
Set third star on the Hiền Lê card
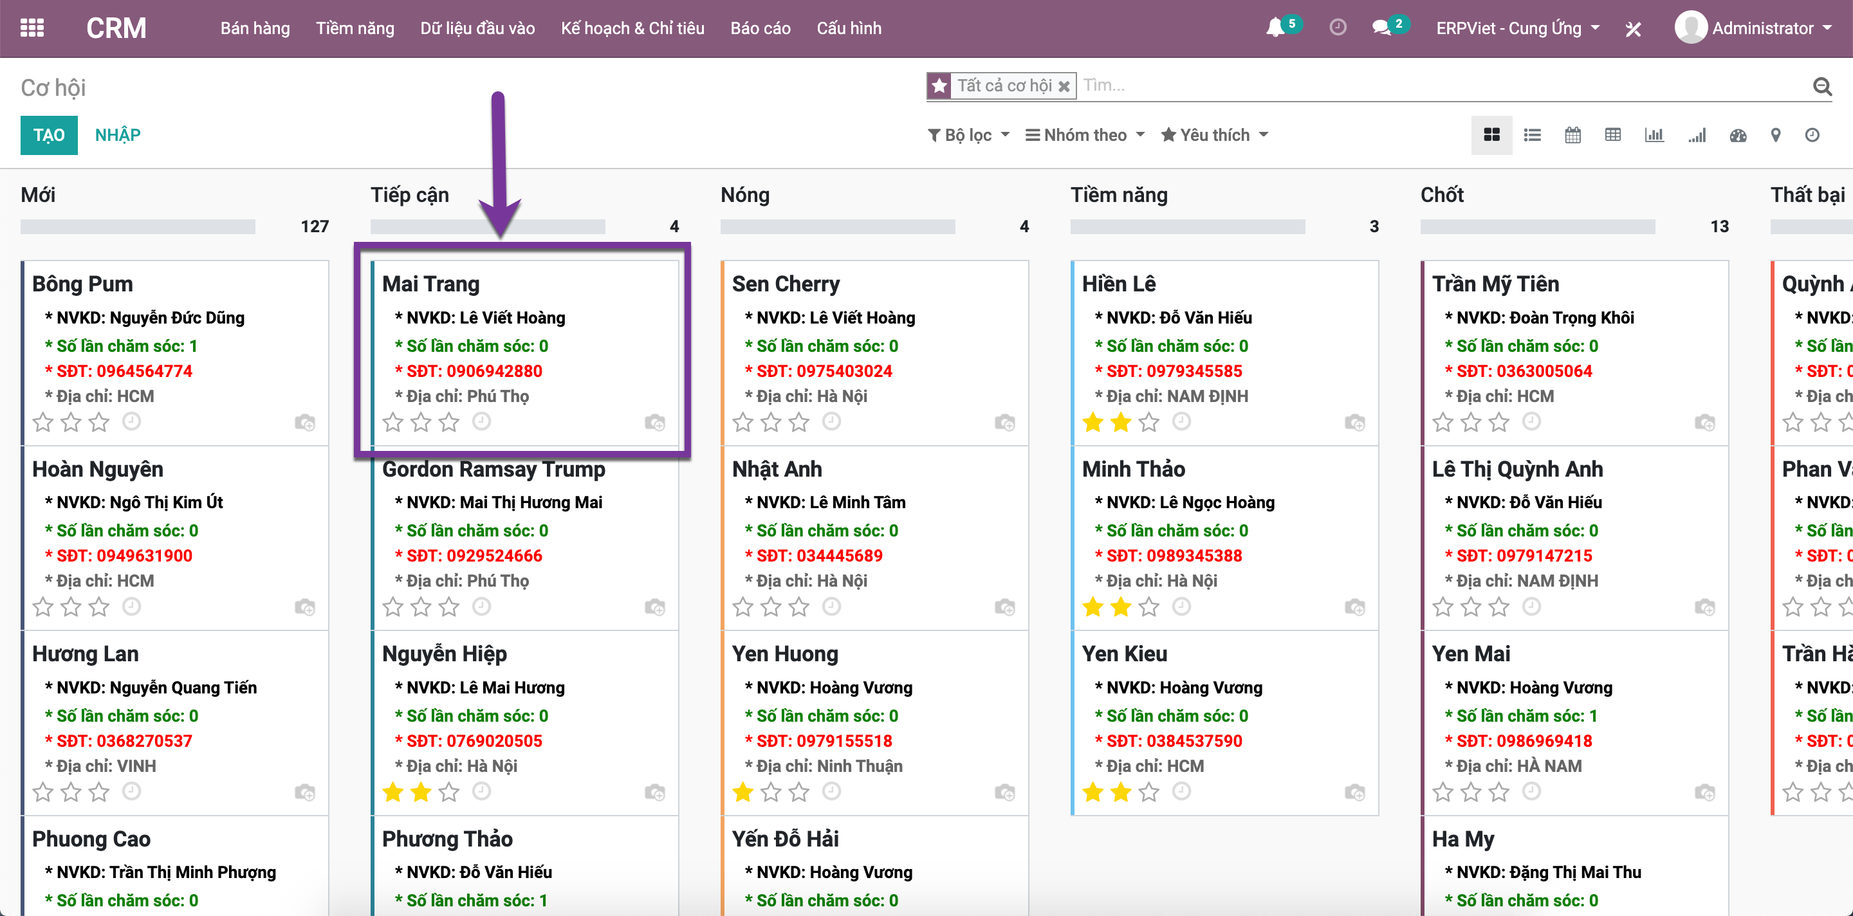click(1148, 422)
